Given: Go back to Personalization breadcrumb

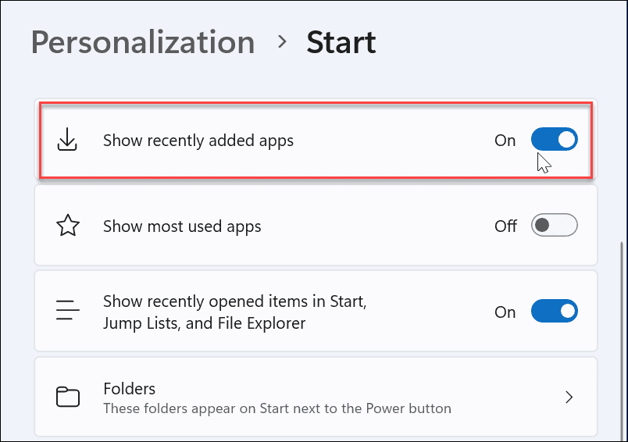Looking at the screenshot, I should [142, 42].
